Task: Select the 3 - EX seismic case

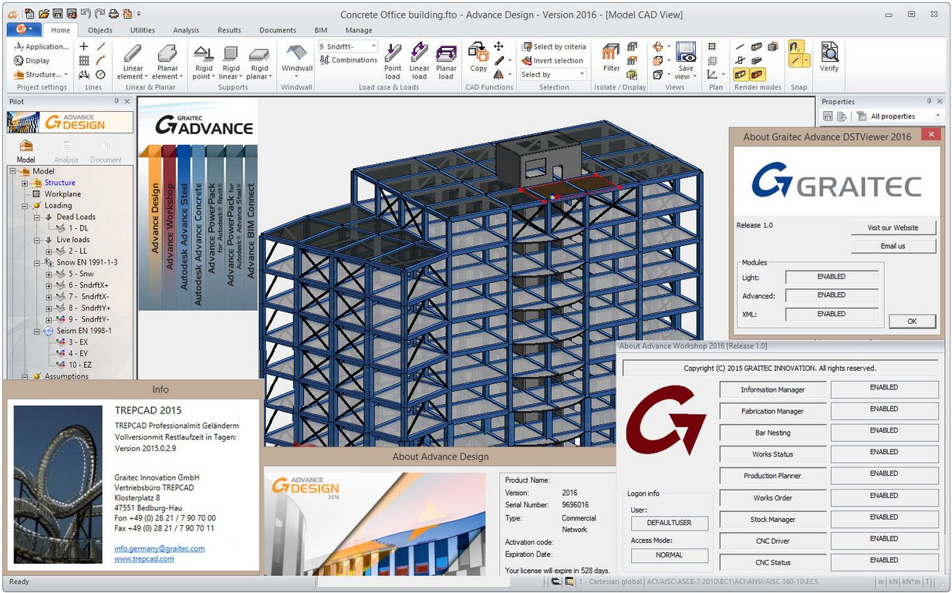Action: [78, 342]
